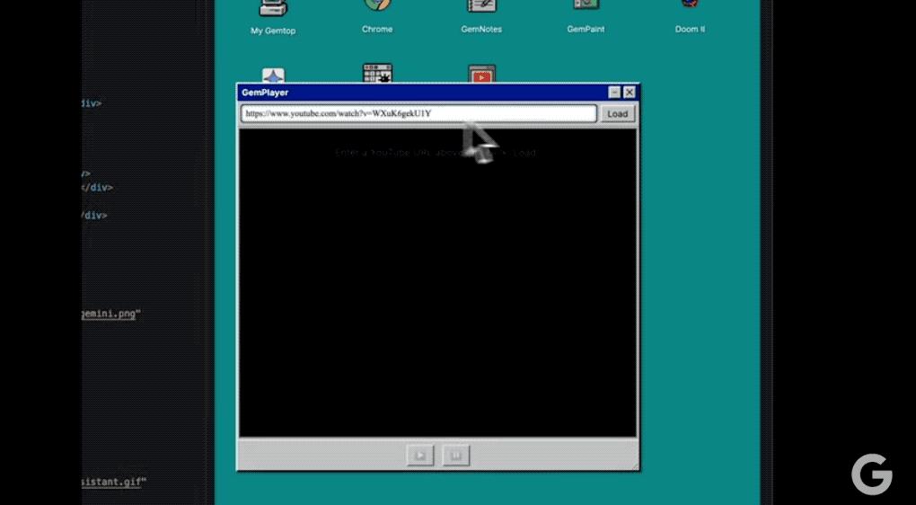Click the black GemPlayer video display area
Screen dimensions: 916x505
tap(437, 282)
